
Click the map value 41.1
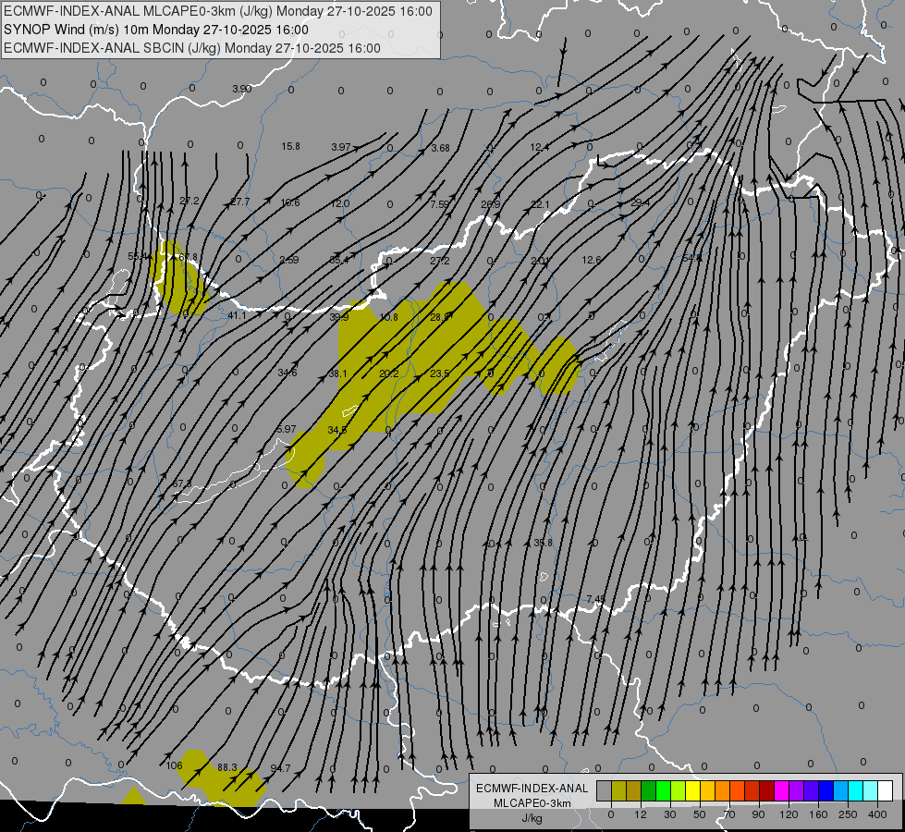pos(238,315)
